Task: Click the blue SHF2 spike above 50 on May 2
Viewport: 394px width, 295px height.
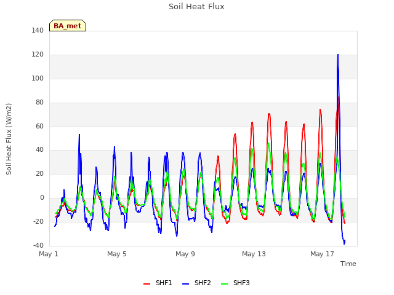Action: [79, 135]
